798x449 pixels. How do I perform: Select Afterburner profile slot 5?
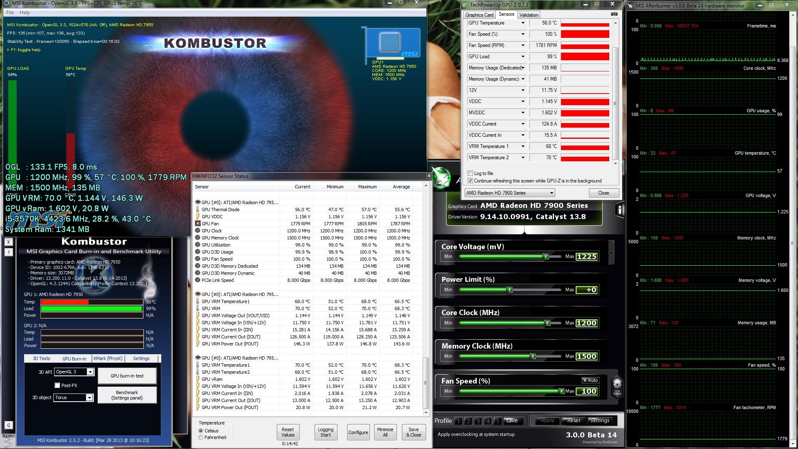tap(498, 421)
